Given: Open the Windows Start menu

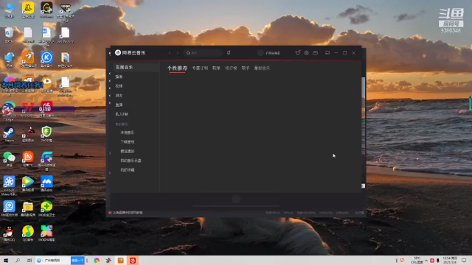Looking at the screenshot, I should [x=5, y=261].
